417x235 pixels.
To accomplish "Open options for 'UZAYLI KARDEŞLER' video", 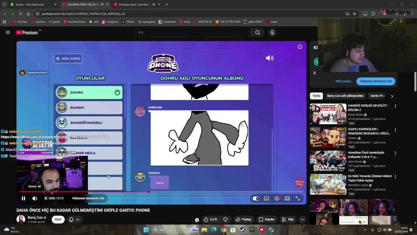I will tap(395, 130).
